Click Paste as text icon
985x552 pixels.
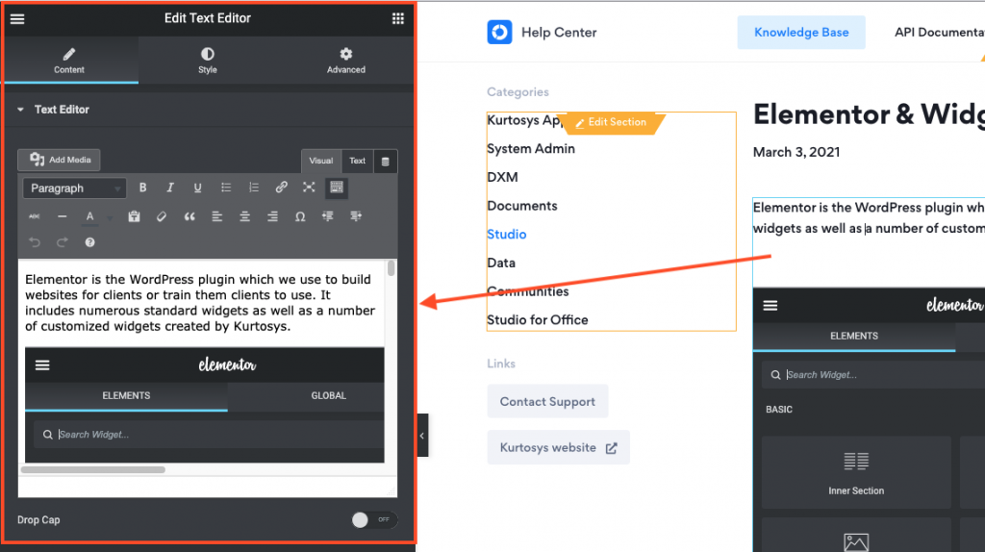pos(134,216)
